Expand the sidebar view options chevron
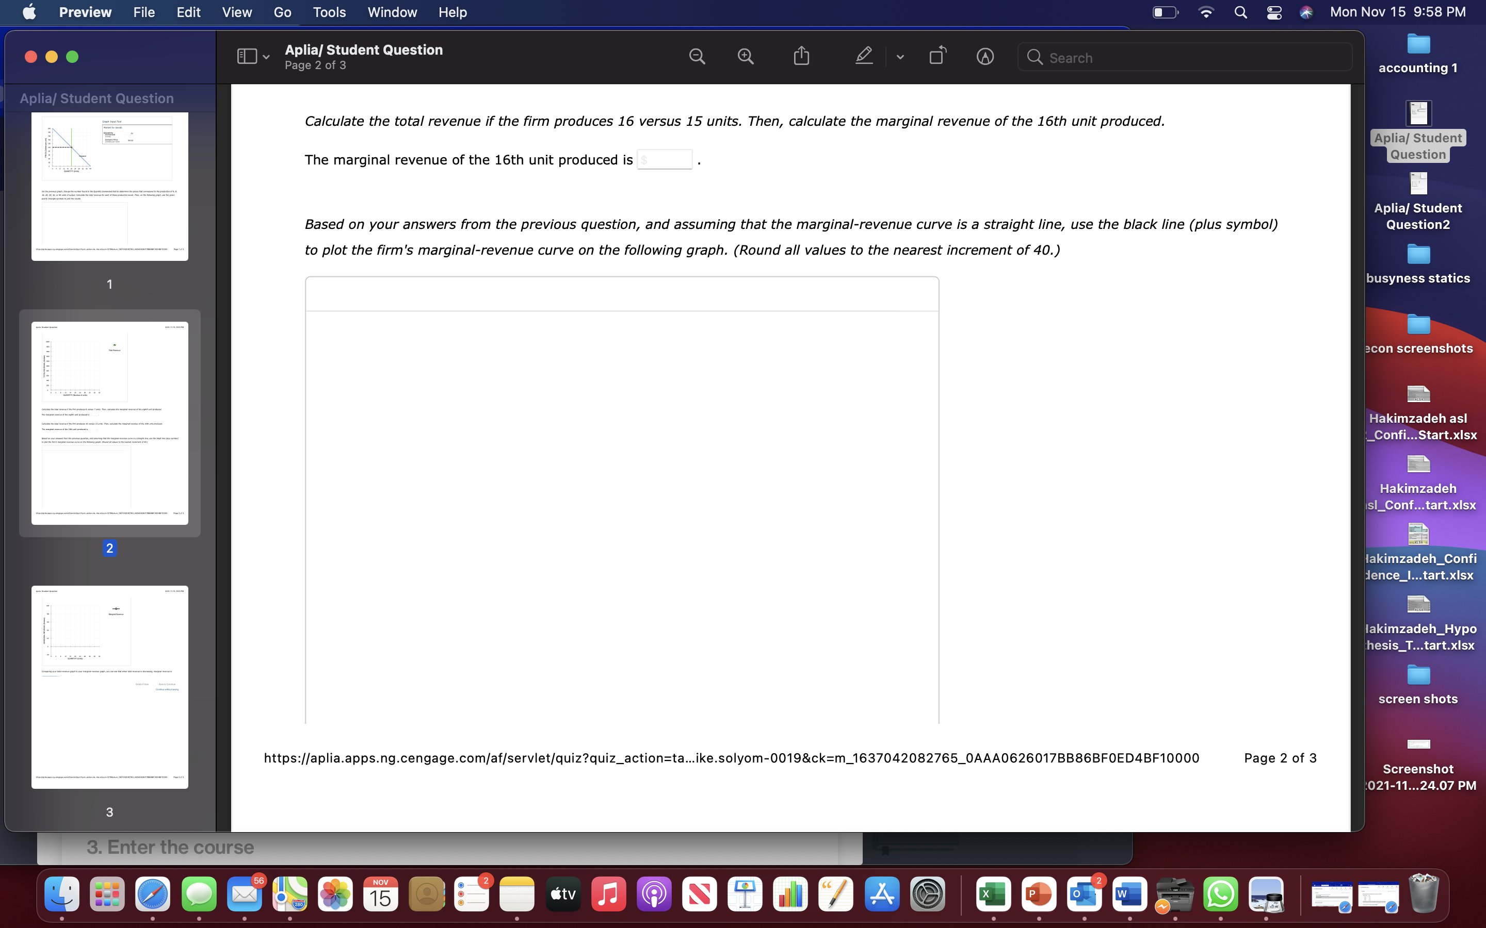This screenshot has height=928, width=1486. click(266, 57)
